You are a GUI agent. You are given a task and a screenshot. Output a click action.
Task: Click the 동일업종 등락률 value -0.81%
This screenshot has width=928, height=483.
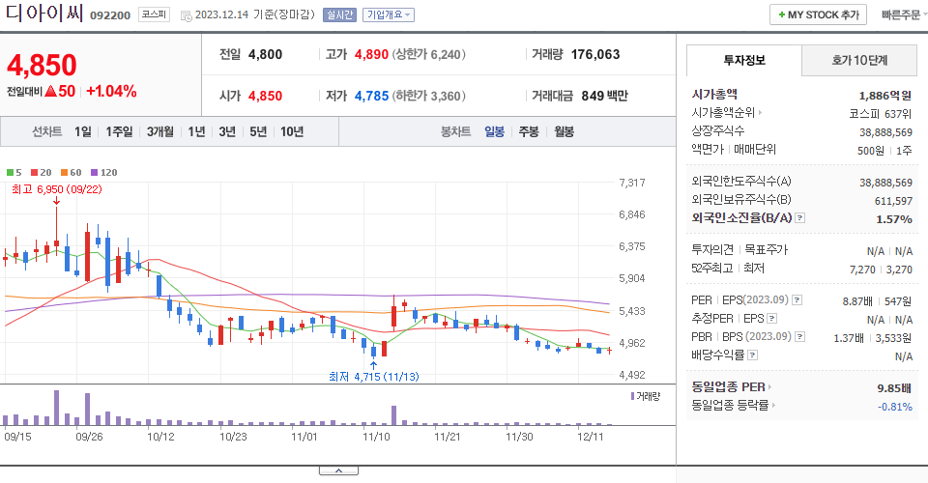point(895,407)
